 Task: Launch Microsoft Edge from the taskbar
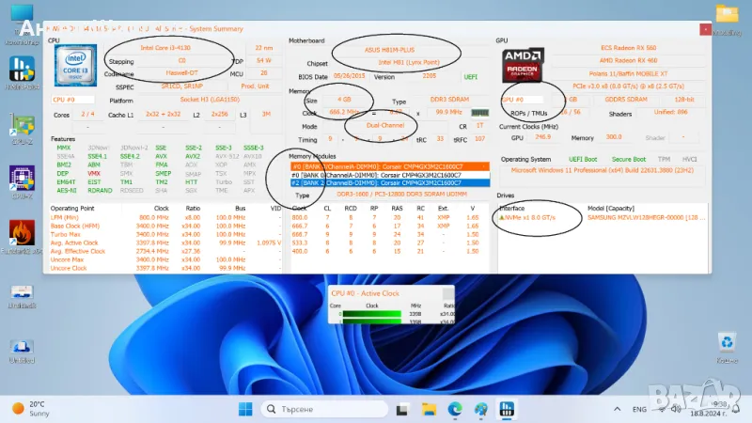click(x=455, y=409)
